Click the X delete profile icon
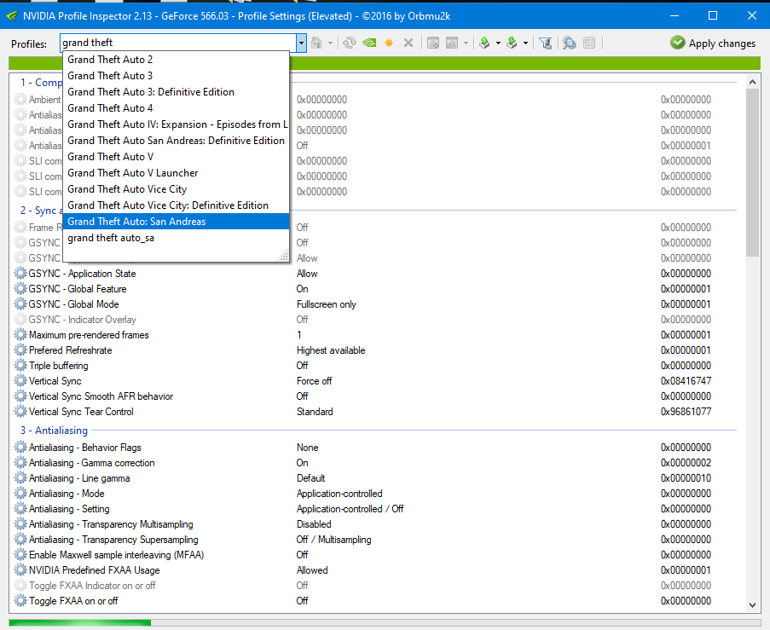Viewport: 770px width, 630px height. pyautogui.click(x=408, y=43)
